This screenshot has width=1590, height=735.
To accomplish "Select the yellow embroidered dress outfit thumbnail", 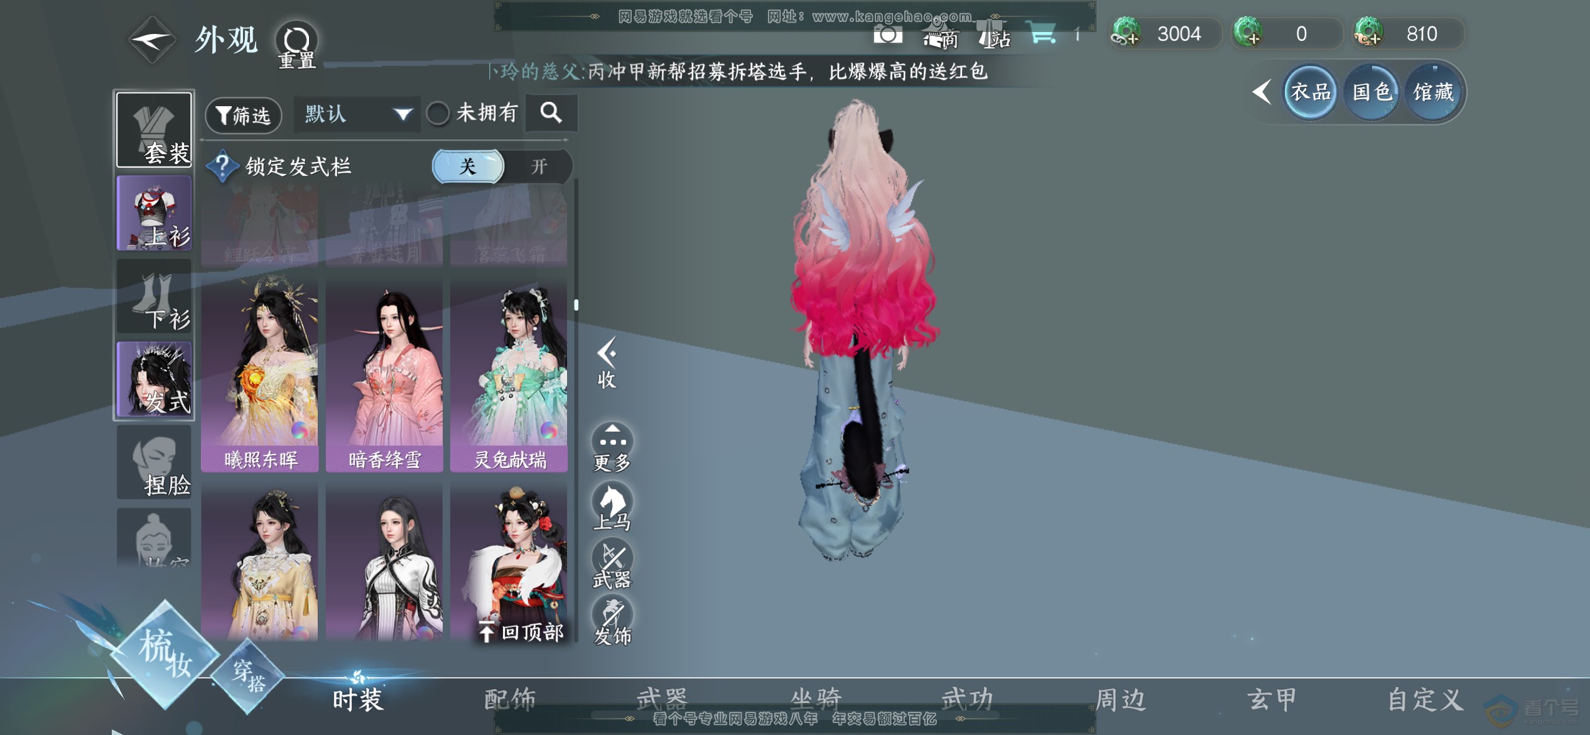I will pos(259,562).
